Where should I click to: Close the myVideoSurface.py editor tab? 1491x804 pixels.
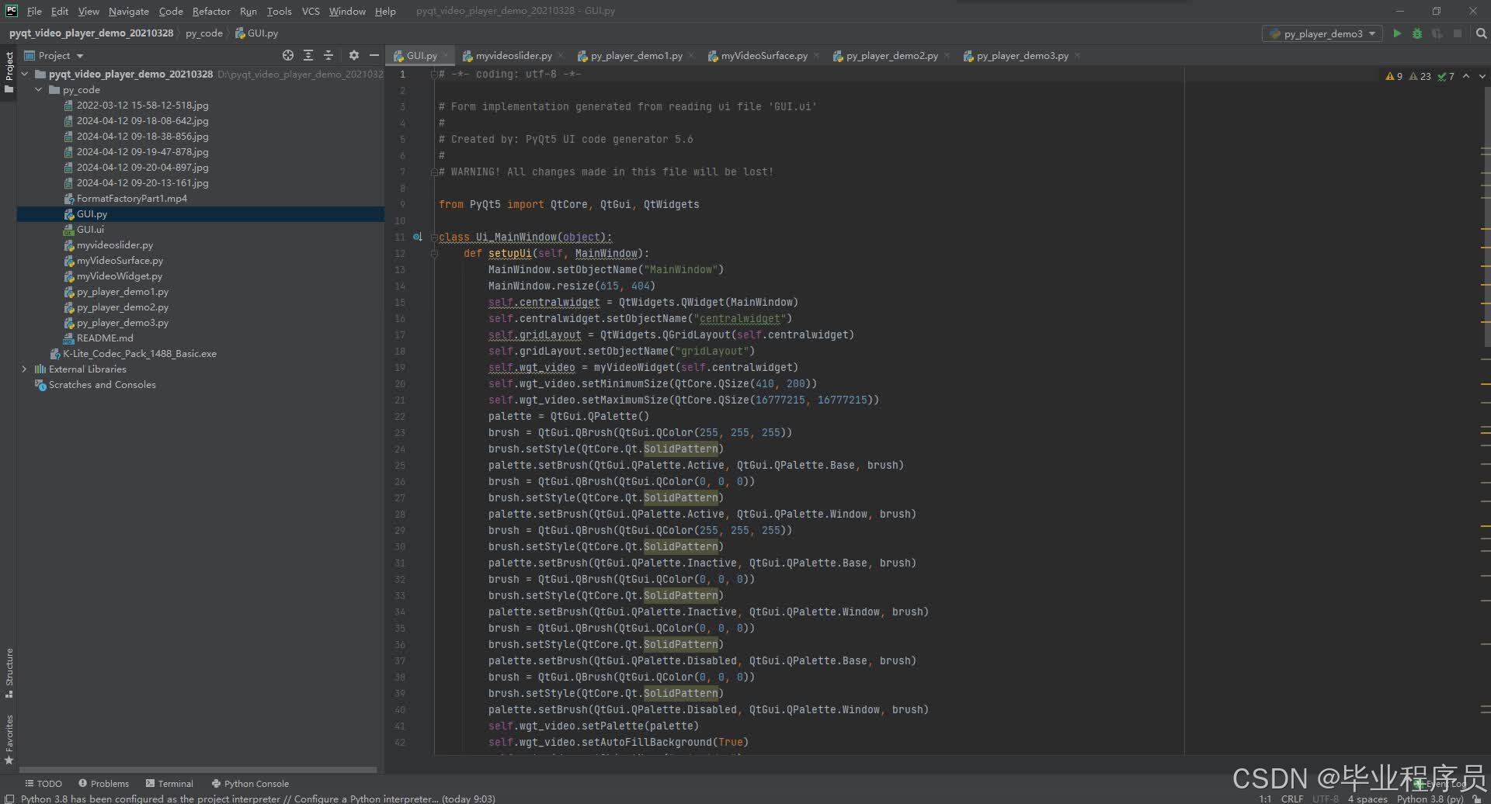tap(816, 55)
